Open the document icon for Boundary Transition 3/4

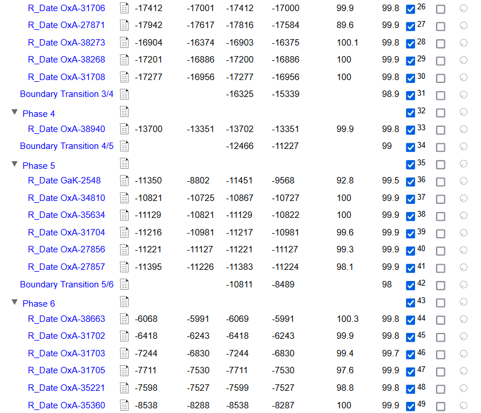(124, 94)
